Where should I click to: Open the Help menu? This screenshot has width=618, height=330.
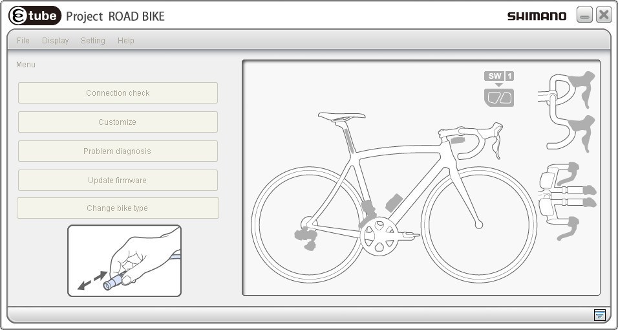(x=126, y=41)
